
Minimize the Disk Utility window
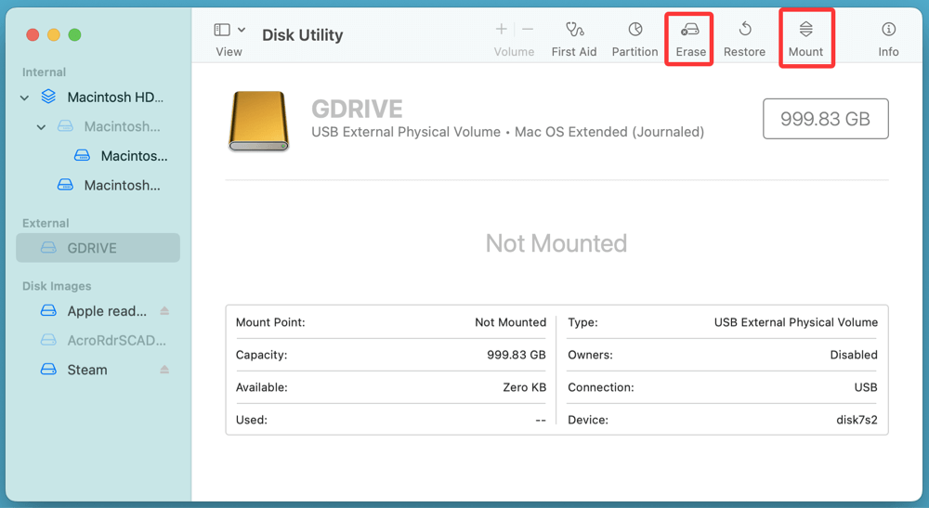click(53, 35)
